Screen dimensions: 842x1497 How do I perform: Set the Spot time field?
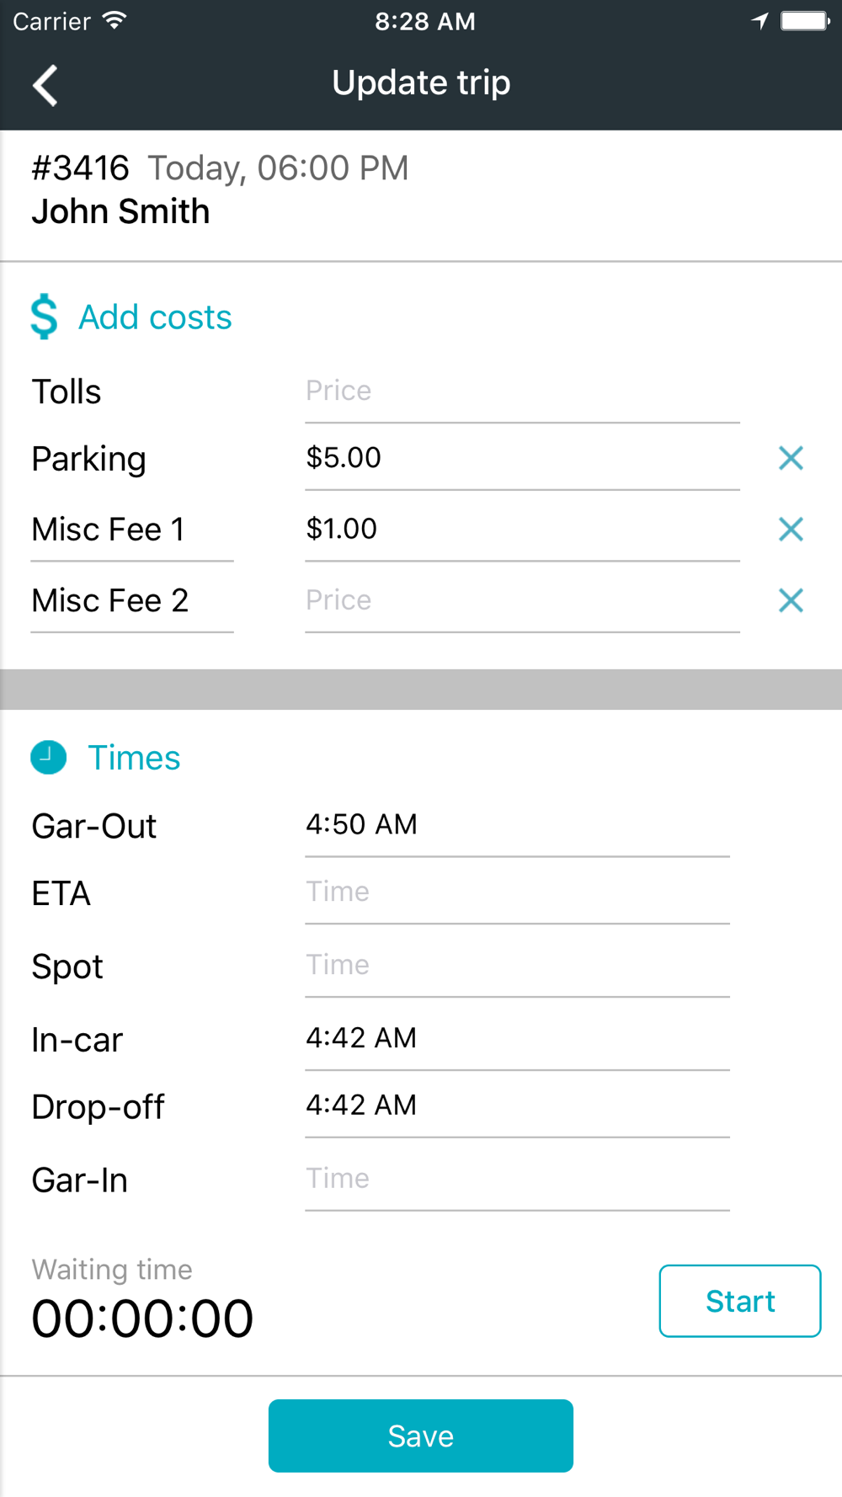click(x=517, y=965)
